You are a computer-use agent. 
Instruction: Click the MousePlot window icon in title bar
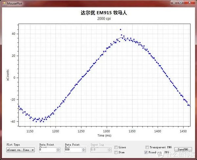[x=4, y=3]
